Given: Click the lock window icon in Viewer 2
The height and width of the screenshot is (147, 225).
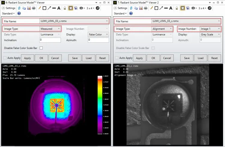Looking at the screenshot, I should click(x=177, y=8).
